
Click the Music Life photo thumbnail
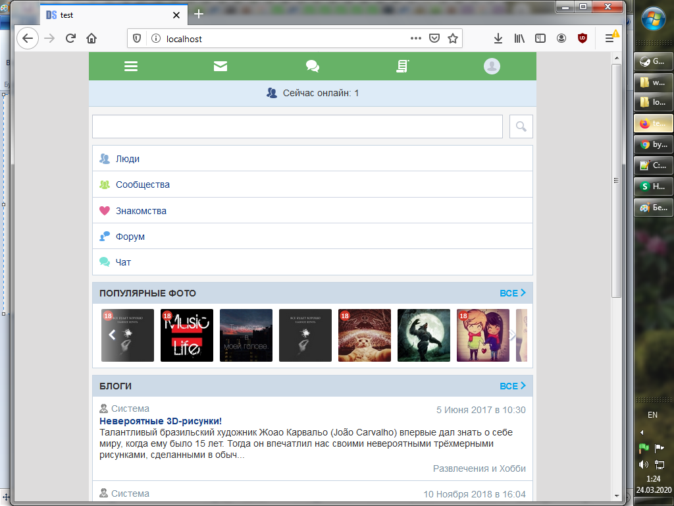click(187, 335)
